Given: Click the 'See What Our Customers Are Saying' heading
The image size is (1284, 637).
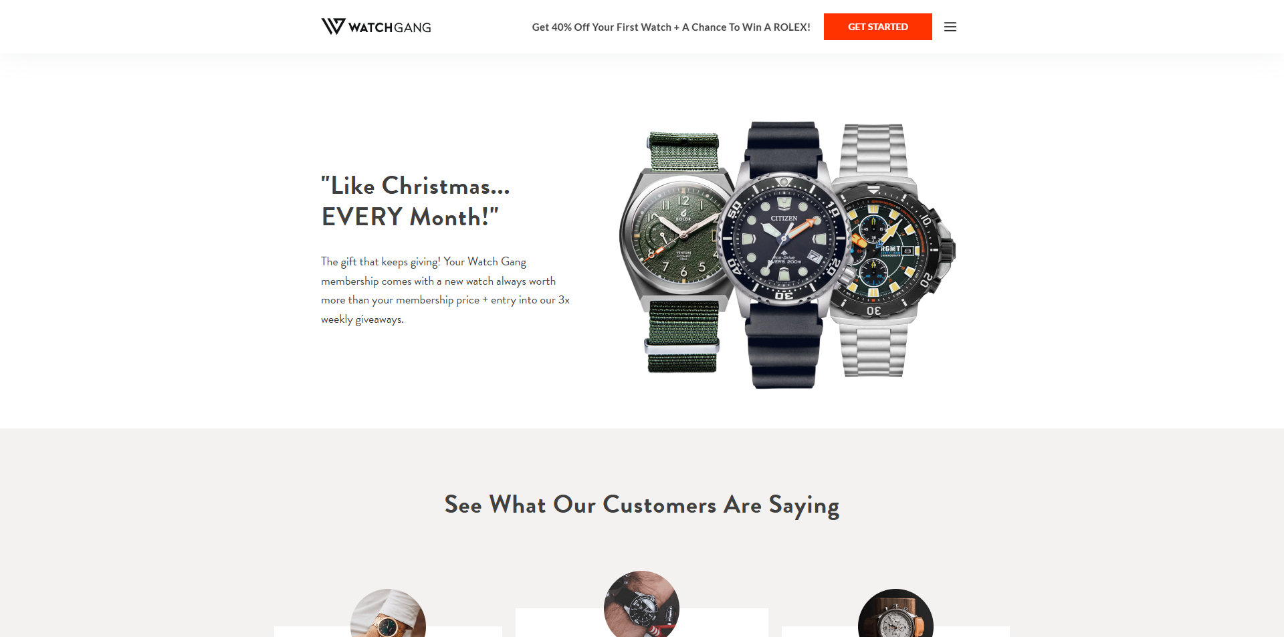Looking at the screenshot, I should 642,505.
